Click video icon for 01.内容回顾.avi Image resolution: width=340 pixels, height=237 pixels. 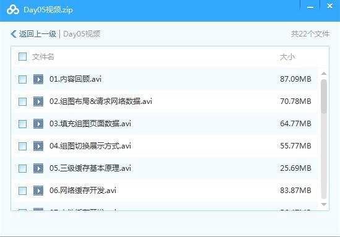[38, 79]
